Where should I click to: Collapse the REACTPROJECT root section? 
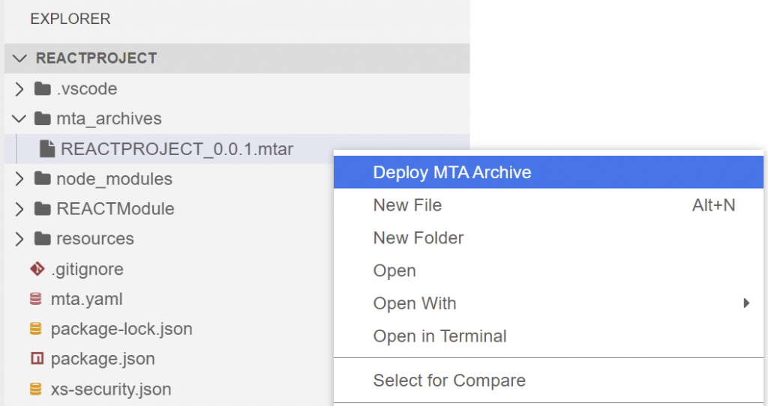pyautogui.click(x=19, y=58)
